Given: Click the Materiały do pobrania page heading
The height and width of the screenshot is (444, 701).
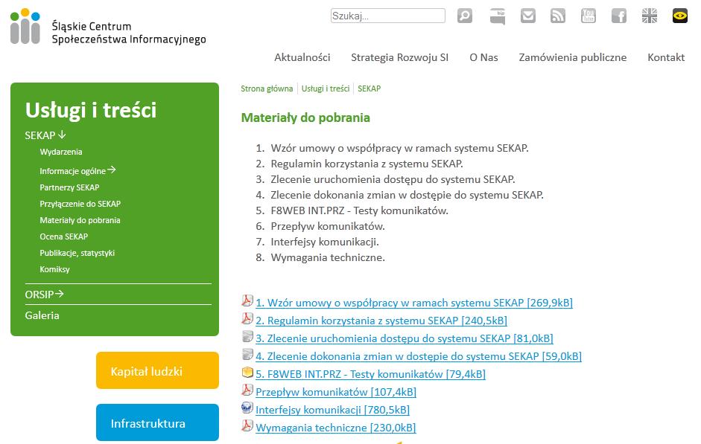Looking at the screenshot, I should tap(305, 118).
